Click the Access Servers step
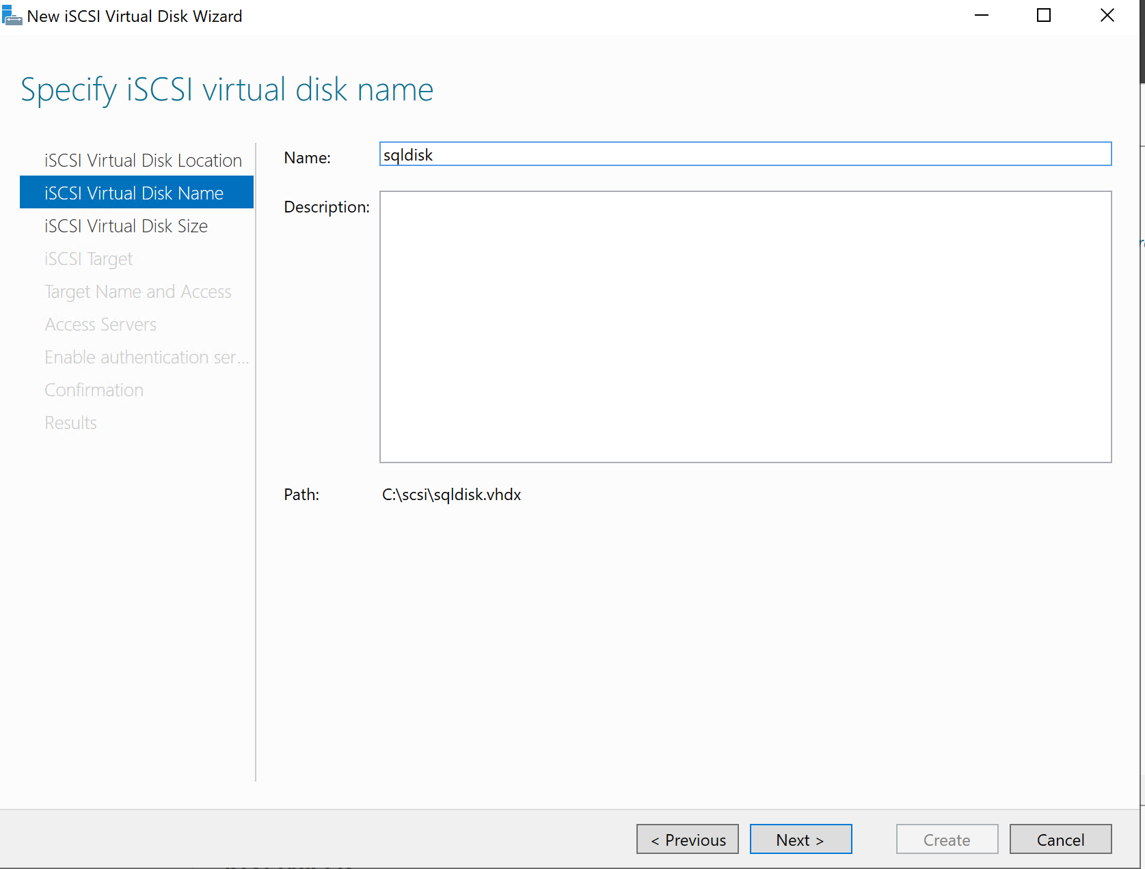The width and height of the screenshot is (1145, 869). (100, 325)
